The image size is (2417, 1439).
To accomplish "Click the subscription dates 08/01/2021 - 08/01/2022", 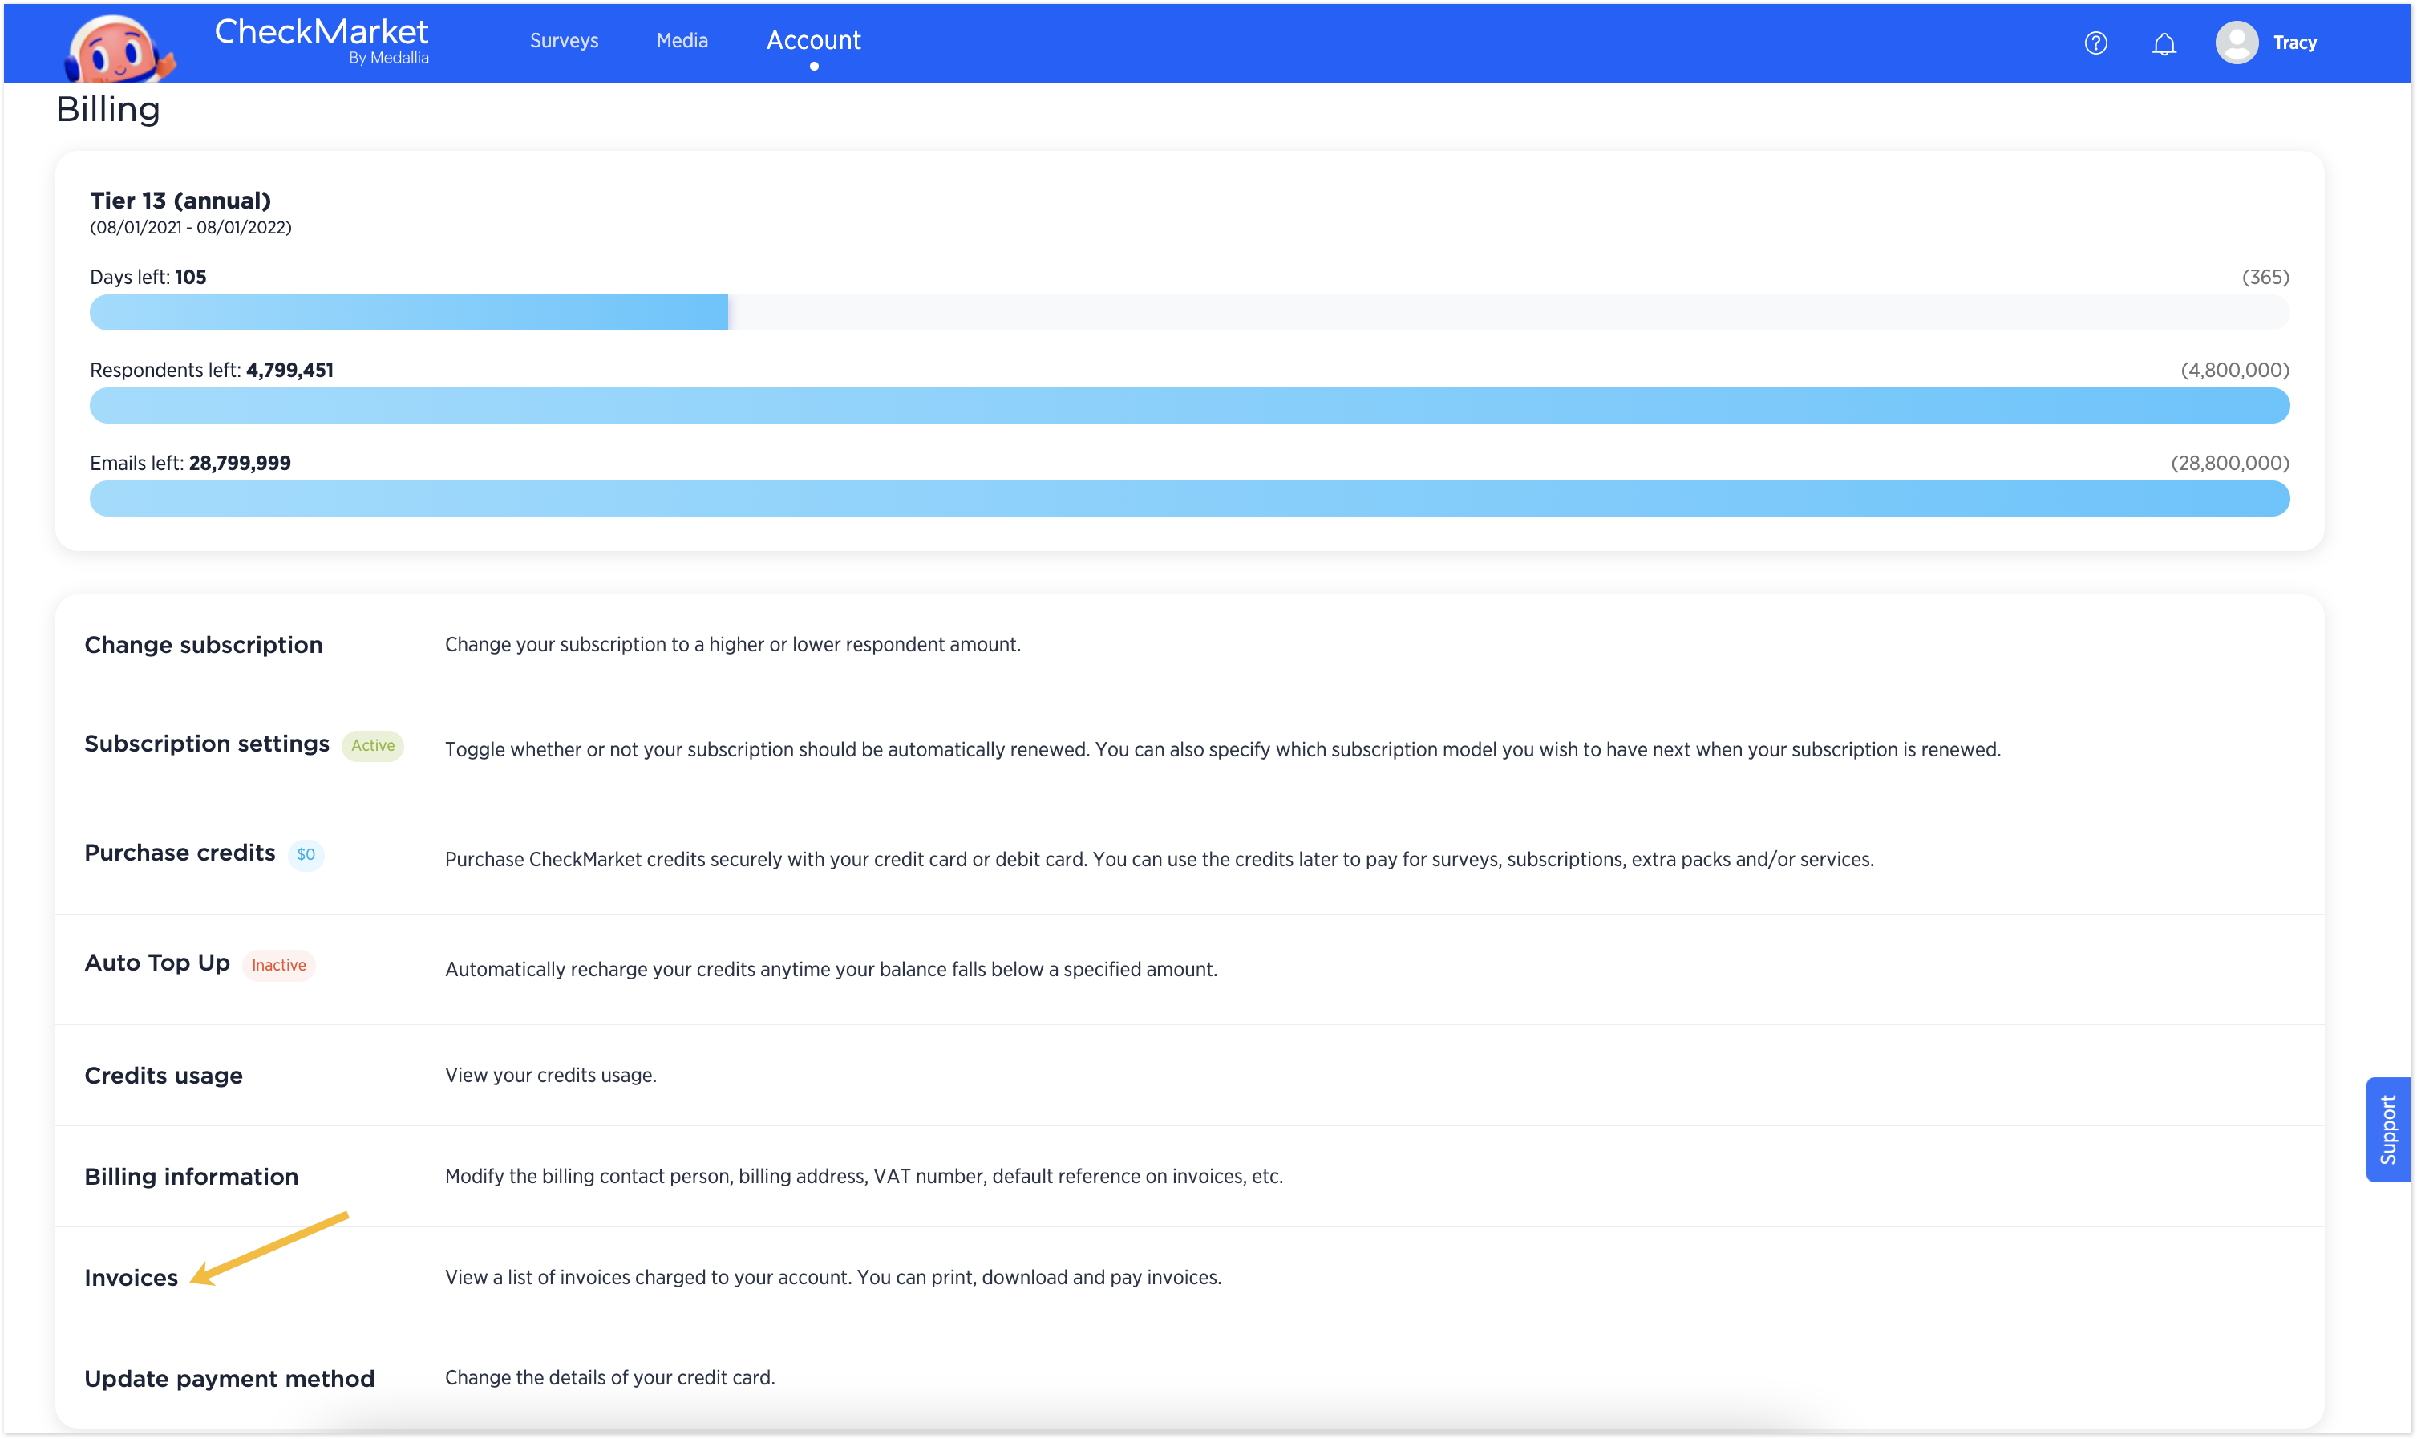I will point(191,227).
